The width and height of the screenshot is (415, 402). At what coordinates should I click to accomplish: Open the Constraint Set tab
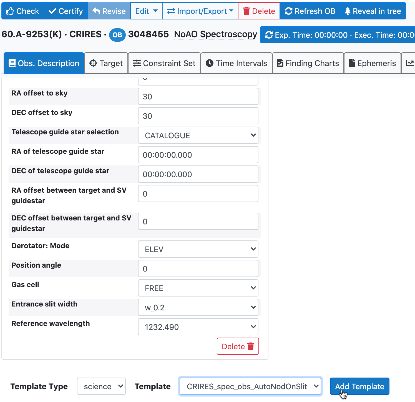[x=164, y=63]
